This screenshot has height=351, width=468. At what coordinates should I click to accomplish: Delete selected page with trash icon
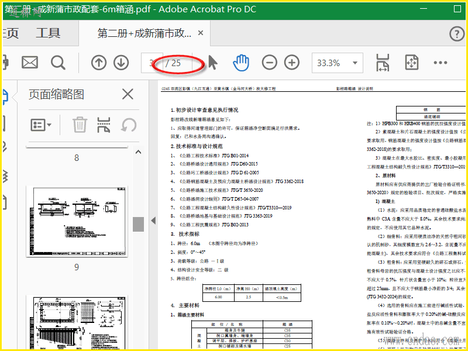pyautogui.click(x=80, y=125)
